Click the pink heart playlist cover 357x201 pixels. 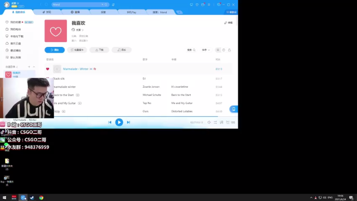[x=56, y=31]
